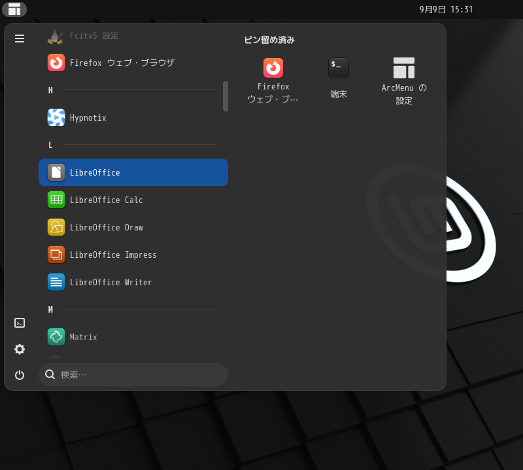Select the Fcitx5 設定 text label
Viewport: 523px width, 470px height.
click(x=94, y=36)
